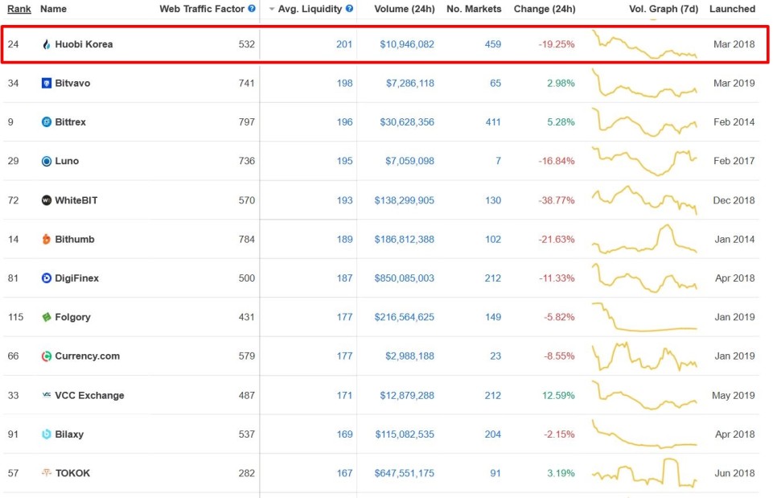Click Currency.com's rank number 66
The height and width of the screenshot is (498, 777).
[x=14, y=356]
